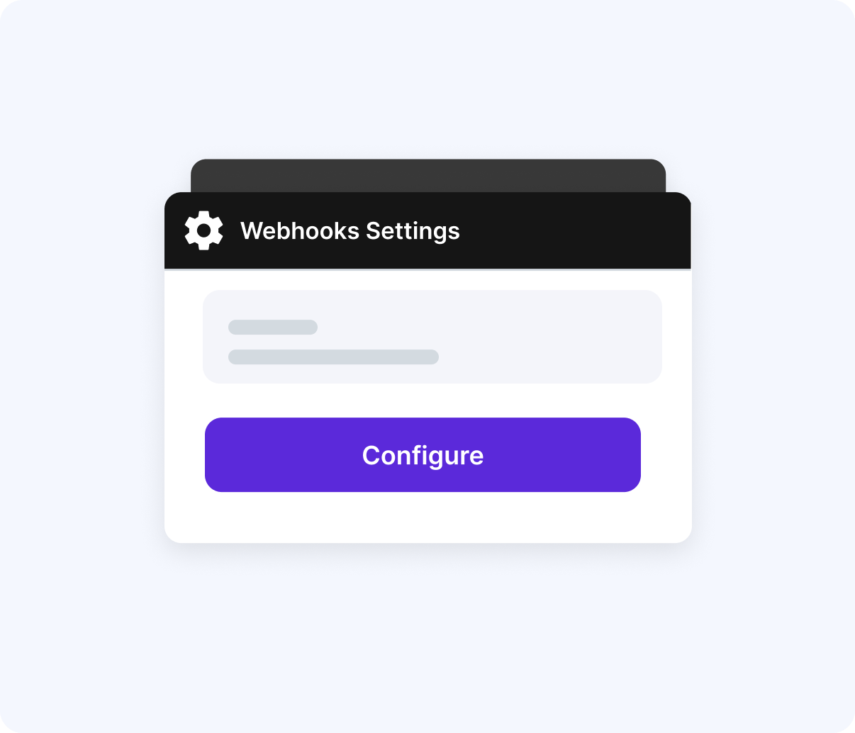Click the word Webhooks in the header
855x733 pixels.
pos(300,231)
